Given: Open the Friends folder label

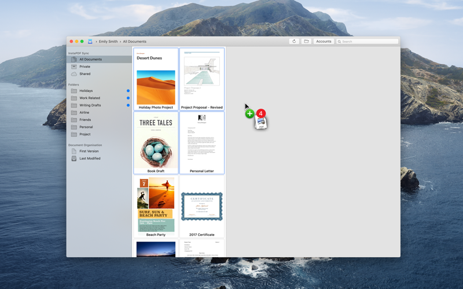Looking at the screenshot, I should click(x=85, y=120).
